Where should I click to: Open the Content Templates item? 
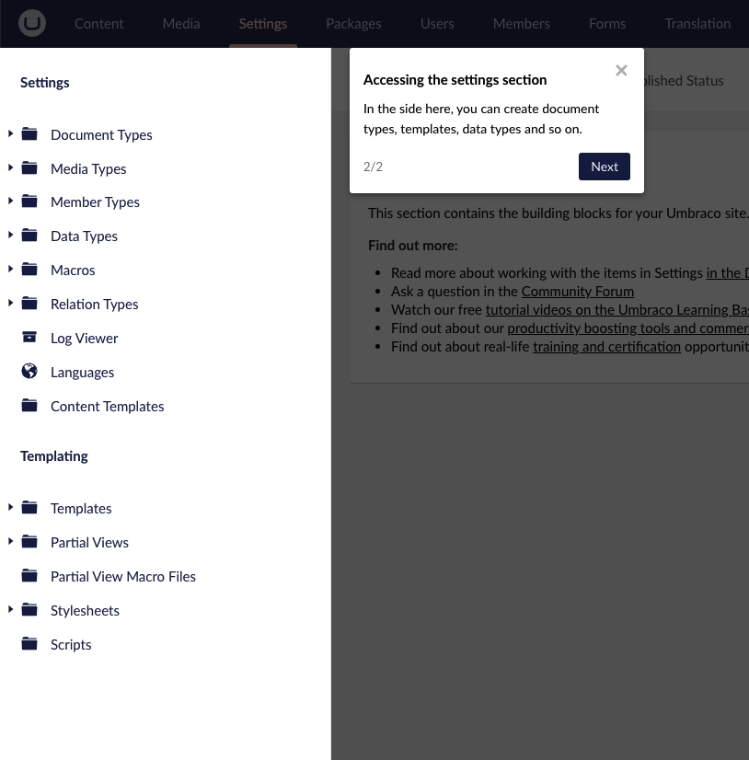click(107, 406)
